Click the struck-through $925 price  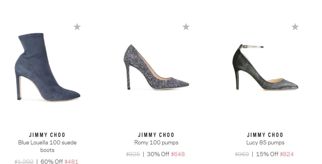133,154
